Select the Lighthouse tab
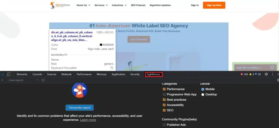Viewport: 279px width, 128px height. click(x=153, y=74)
